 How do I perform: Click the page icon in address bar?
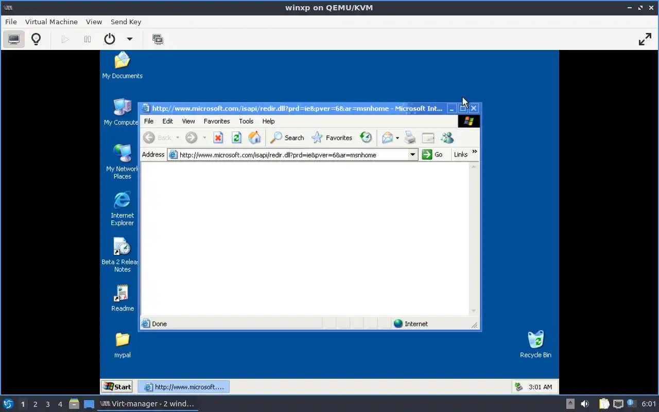[x=173, y=154]
